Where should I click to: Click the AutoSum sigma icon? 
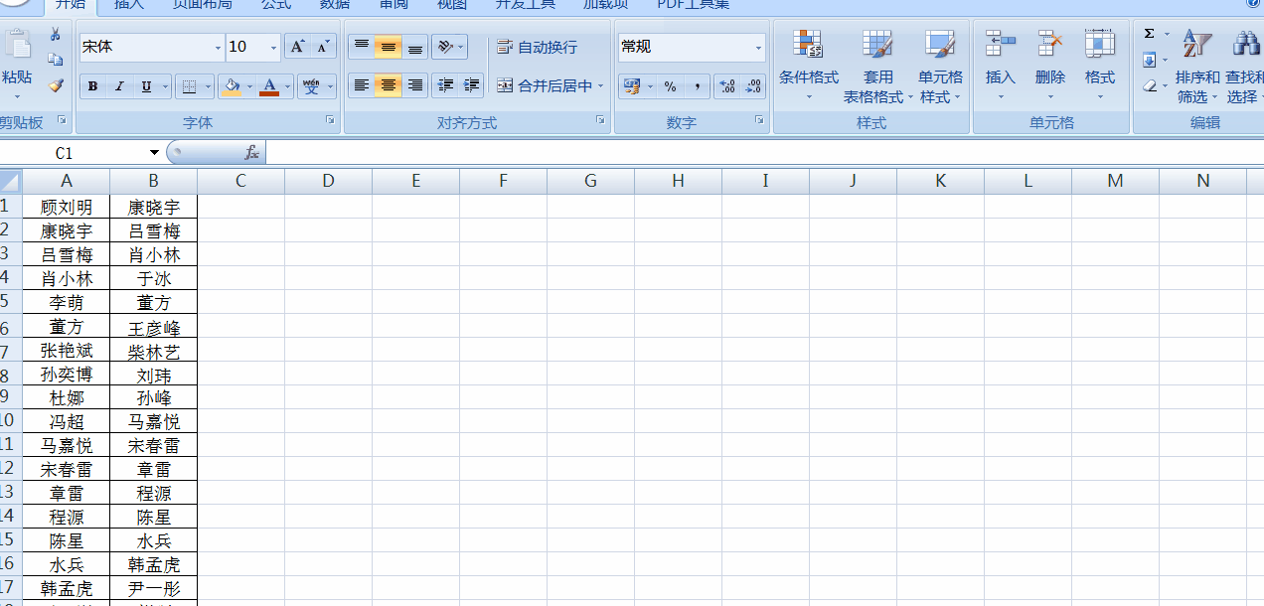click(x=1150, y=34)
